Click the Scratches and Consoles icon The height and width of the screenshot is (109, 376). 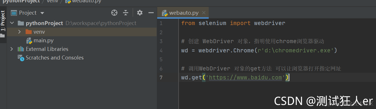tap(21, 58)
